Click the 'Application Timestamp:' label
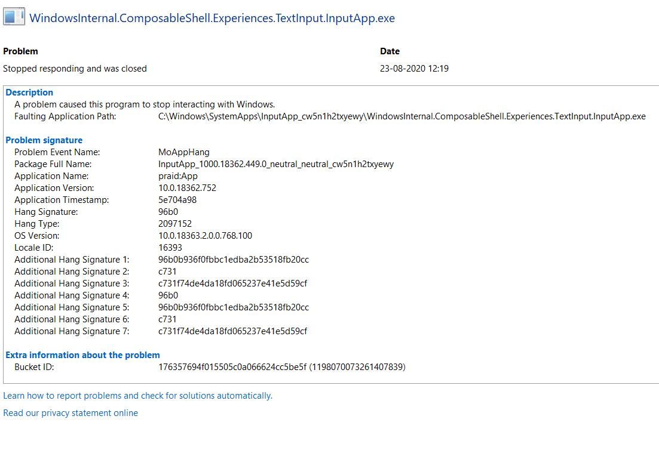 62,200
